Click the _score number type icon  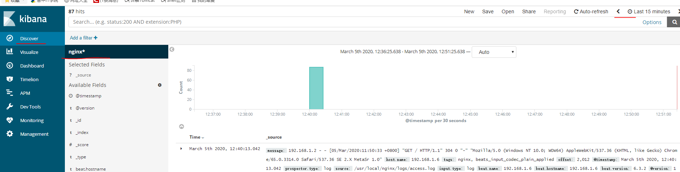click(x=71, y=145)
